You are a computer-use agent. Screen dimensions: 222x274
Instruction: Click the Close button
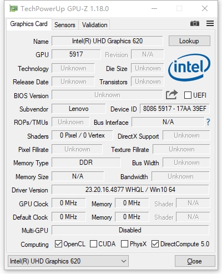(195, 261)
